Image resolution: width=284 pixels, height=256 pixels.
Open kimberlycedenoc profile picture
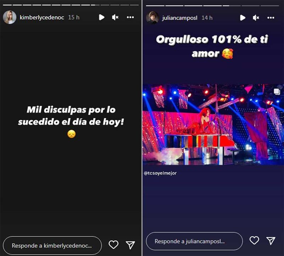click(x=10, y=17)
